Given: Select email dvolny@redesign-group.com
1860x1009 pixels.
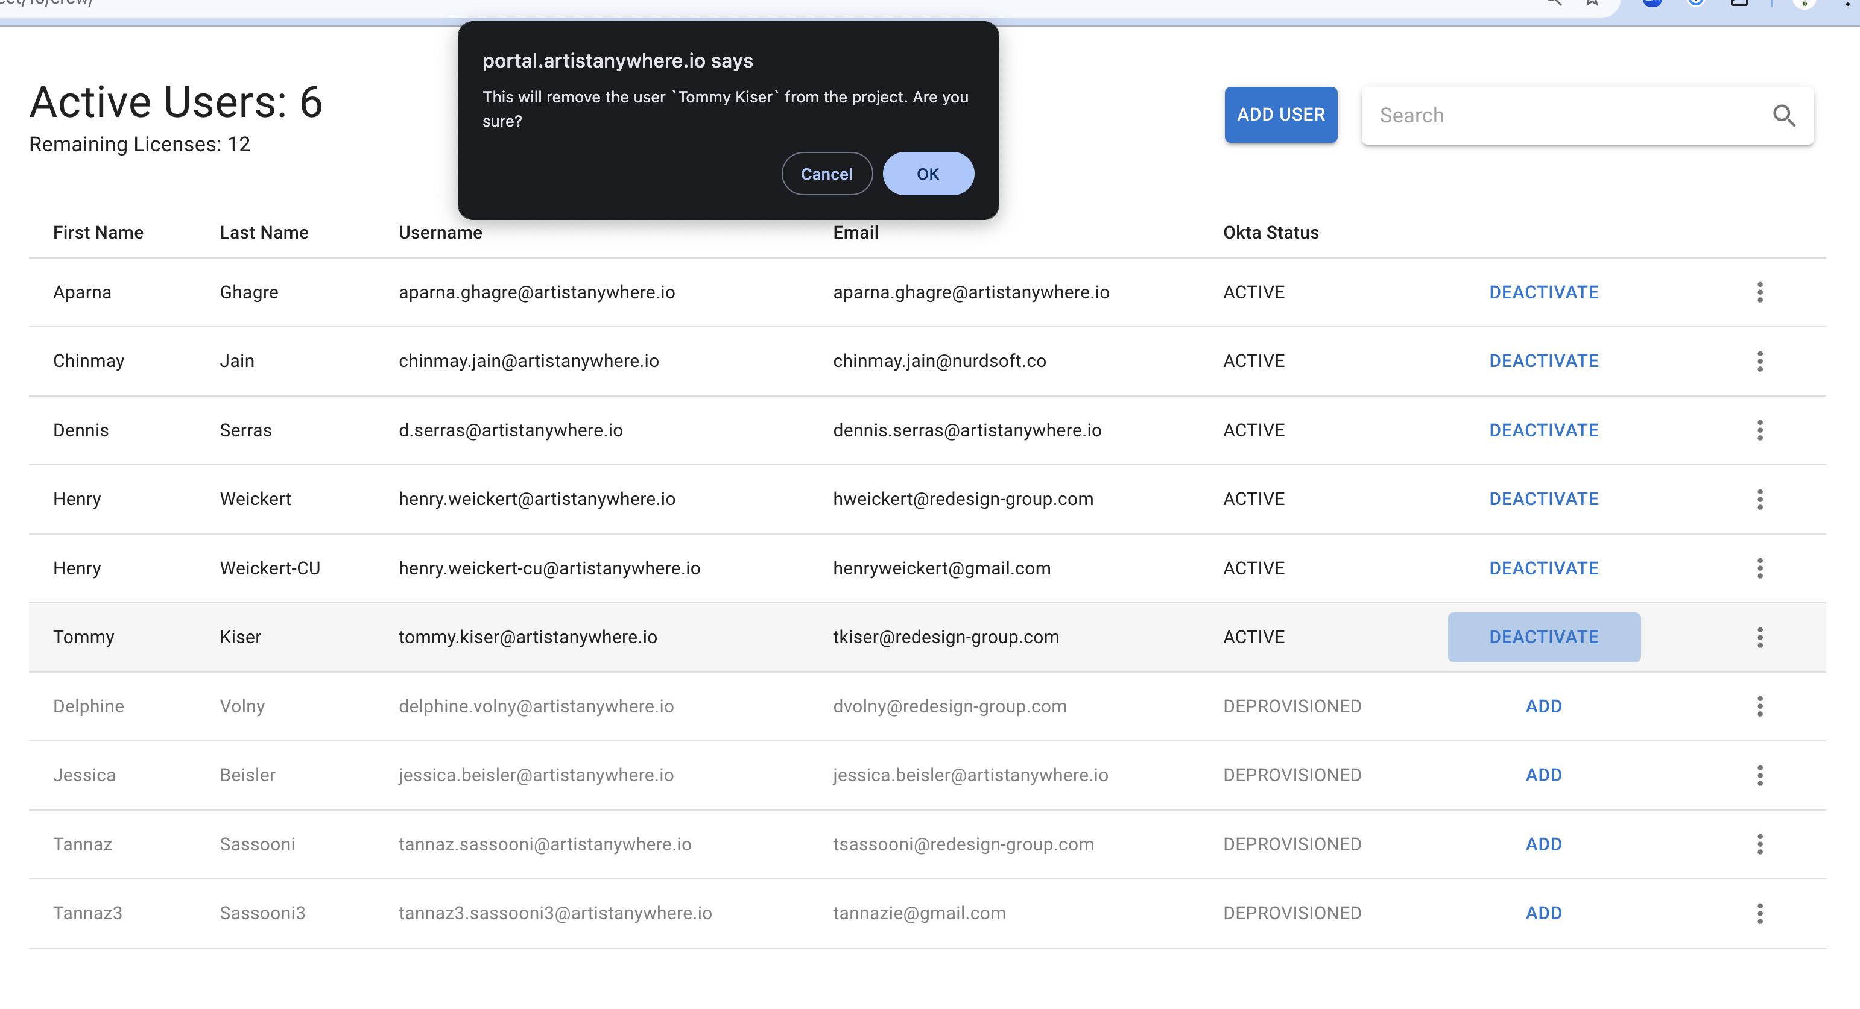Looking at the screenshot, I should coord(949,706).
